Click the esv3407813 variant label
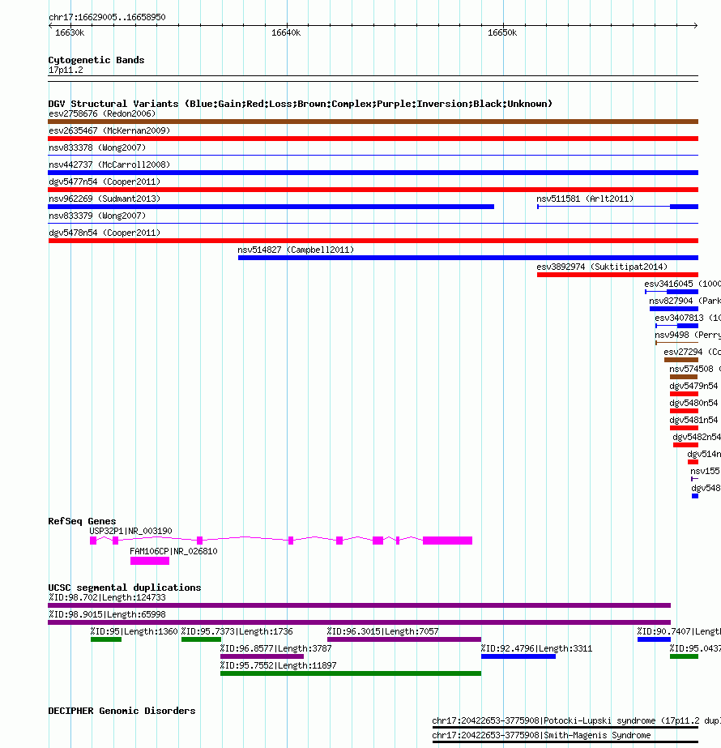Image resolution: width=721 pixels, height=748 pixels. coord(688,318)
